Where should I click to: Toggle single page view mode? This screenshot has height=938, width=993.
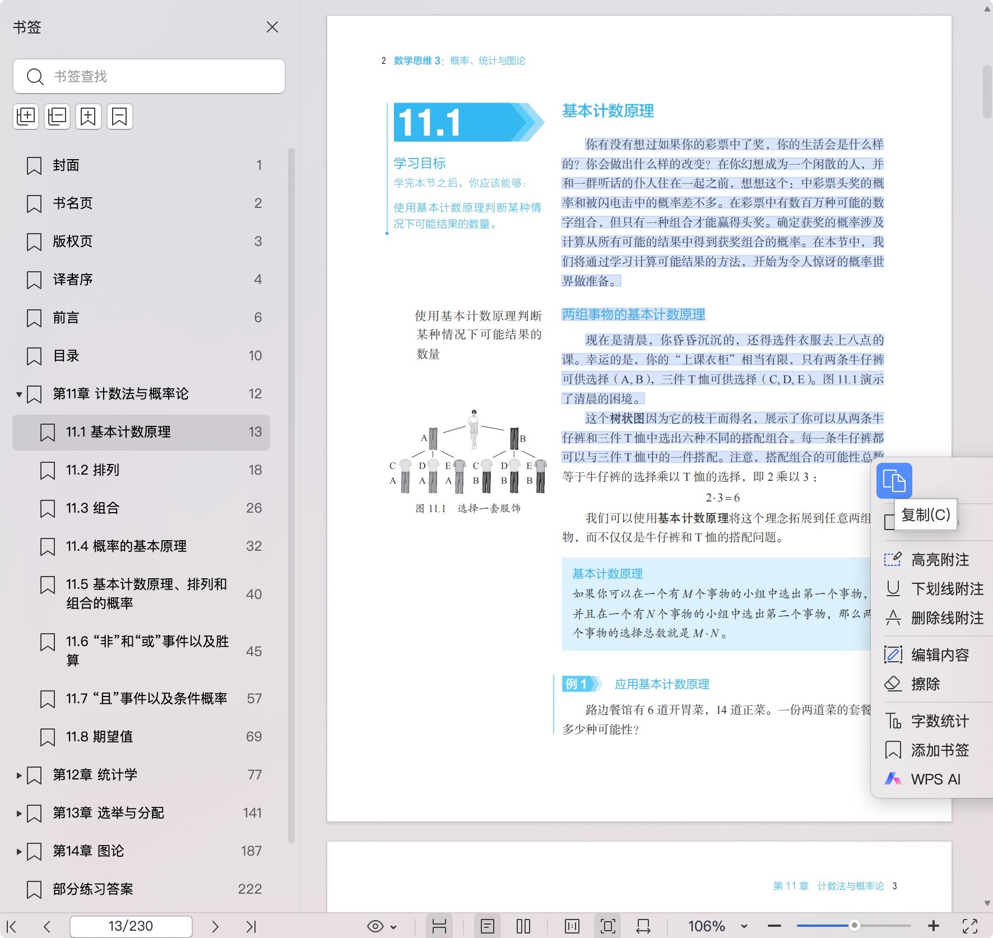tap(488, 926)
